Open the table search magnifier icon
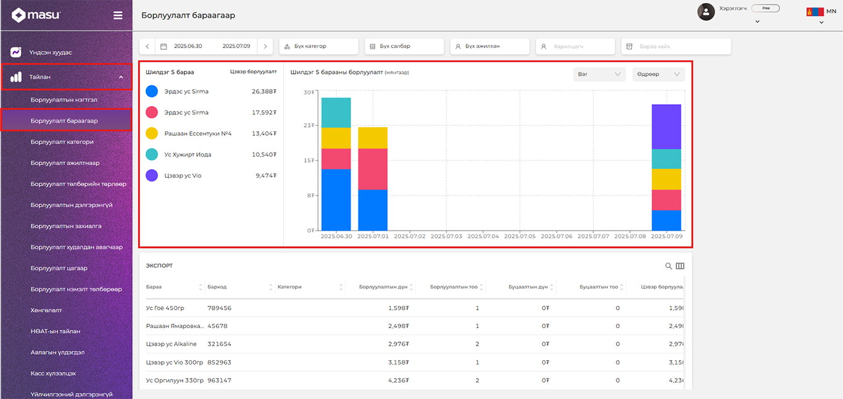Viewport: 843px width, 399px height. [668, 266]
